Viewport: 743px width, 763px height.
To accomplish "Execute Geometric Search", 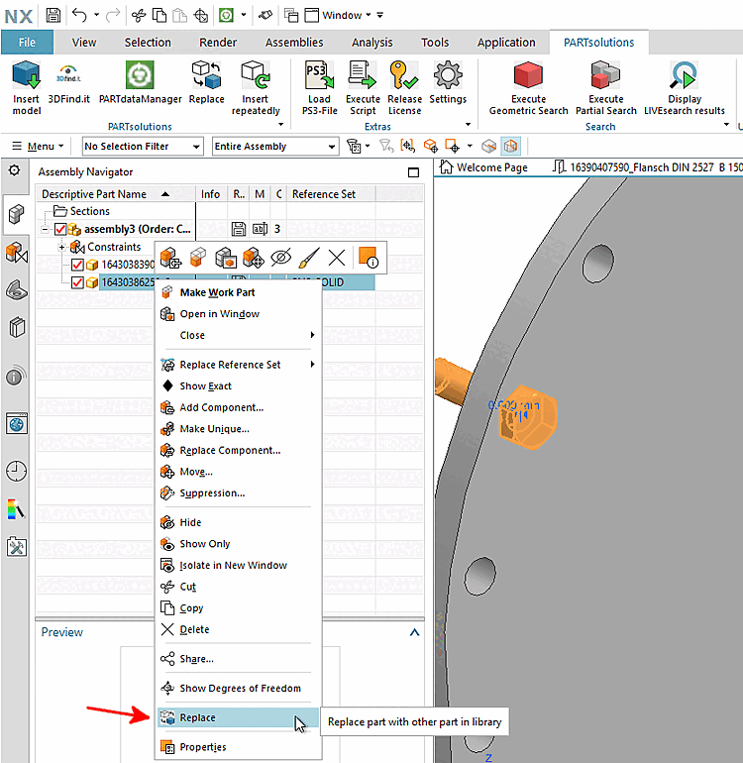I will pos(528,87).
